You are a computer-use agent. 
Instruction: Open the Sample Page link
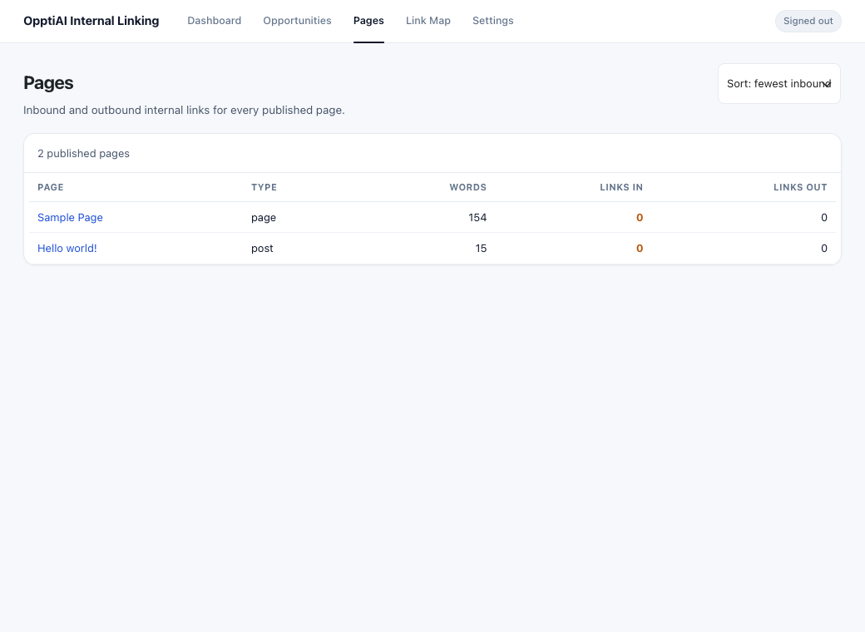(x=70, y=217)
